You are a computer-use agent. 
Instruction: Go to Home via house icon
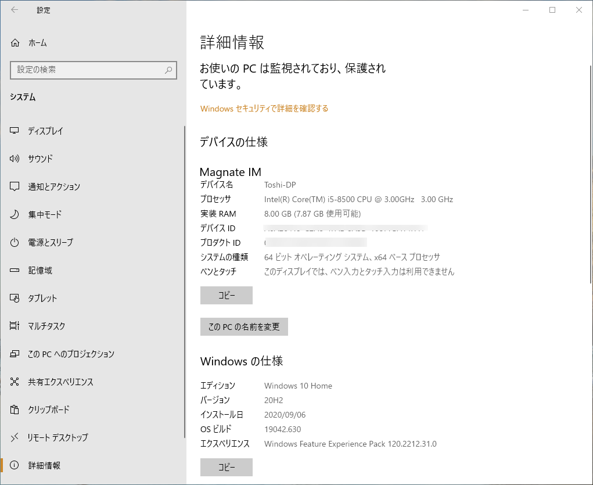(15, 43)
